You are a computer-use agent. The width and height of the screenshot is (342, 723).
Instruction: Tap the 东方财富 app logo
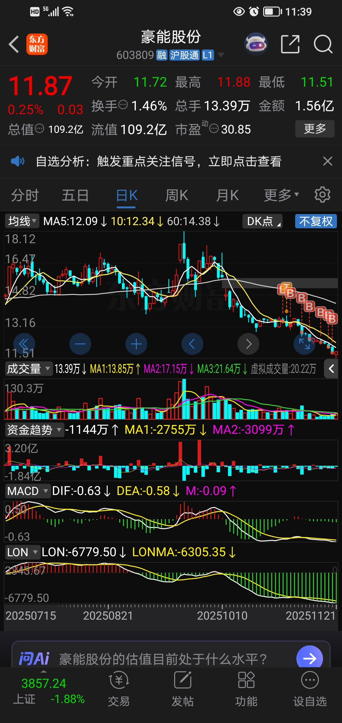[x=37, y=44]
